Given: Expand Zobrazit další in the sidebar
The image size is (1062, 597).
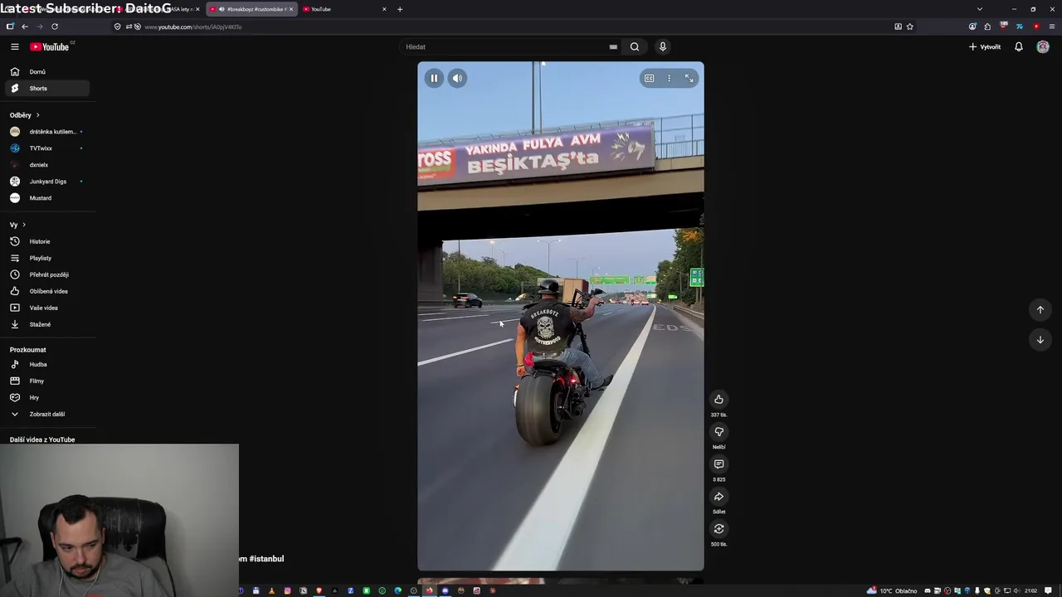Looking at the screenshot, I should [x=47, y=414].
